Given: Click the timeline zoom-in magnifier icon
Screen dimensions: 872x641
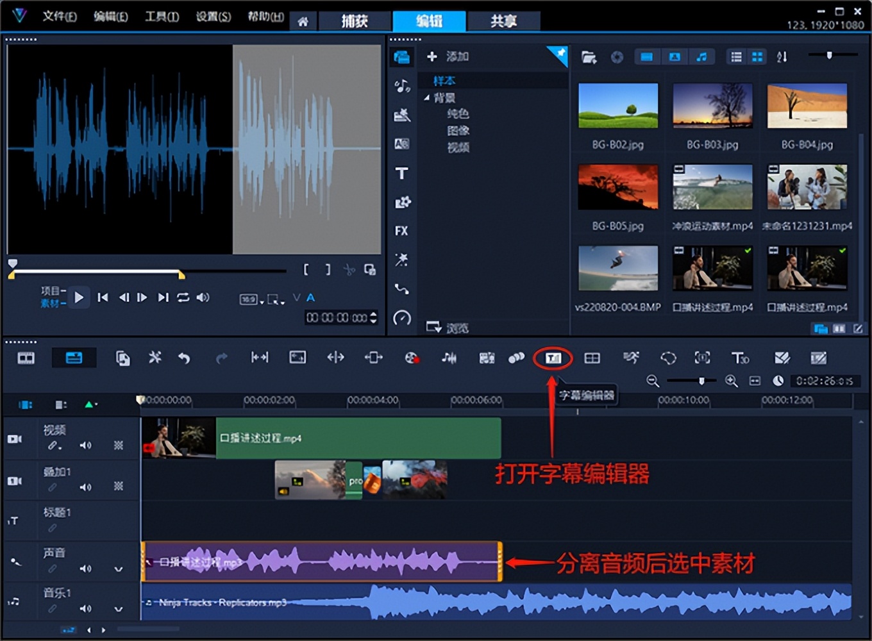Looking at the screenshot, I should [x=731, y=381].
